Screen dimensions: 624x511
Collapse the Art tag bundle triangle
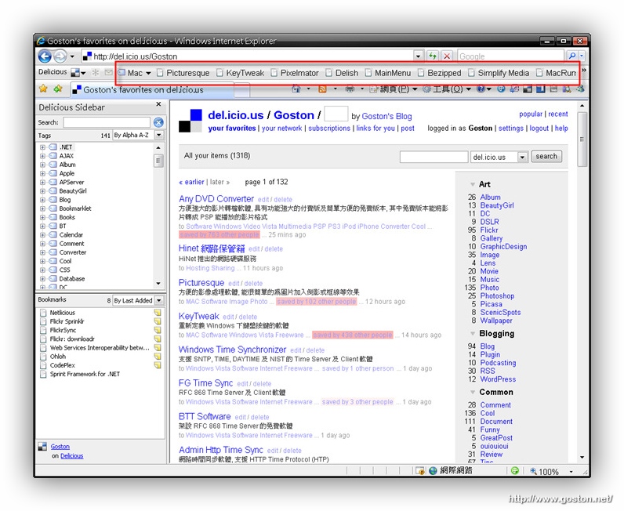(473, 184)
